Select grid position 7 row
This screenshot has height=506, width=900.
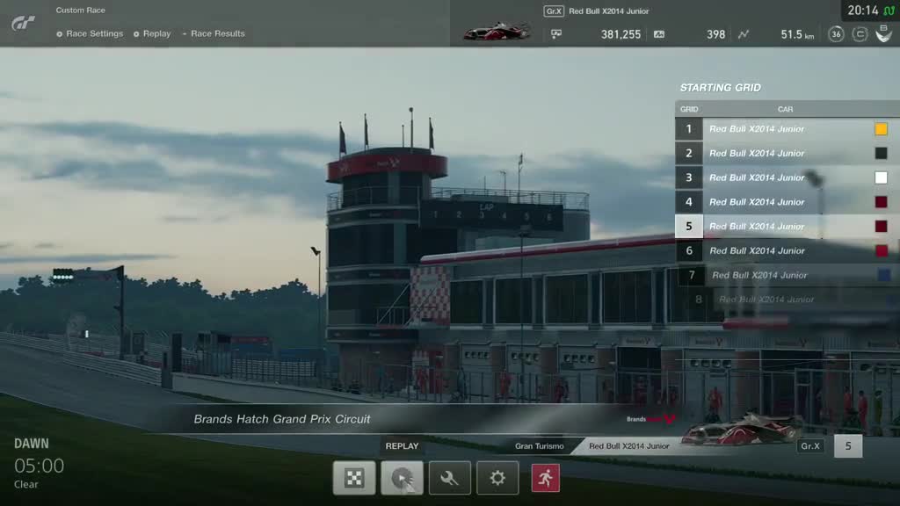pos(787,275)
